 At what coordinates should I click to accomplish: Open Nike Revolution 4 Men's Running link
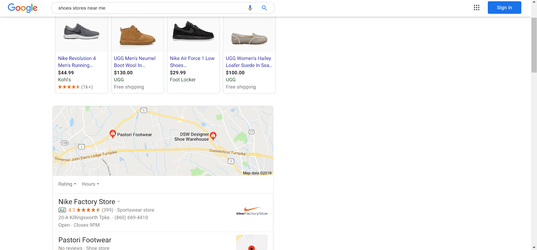tap(77, 62)
